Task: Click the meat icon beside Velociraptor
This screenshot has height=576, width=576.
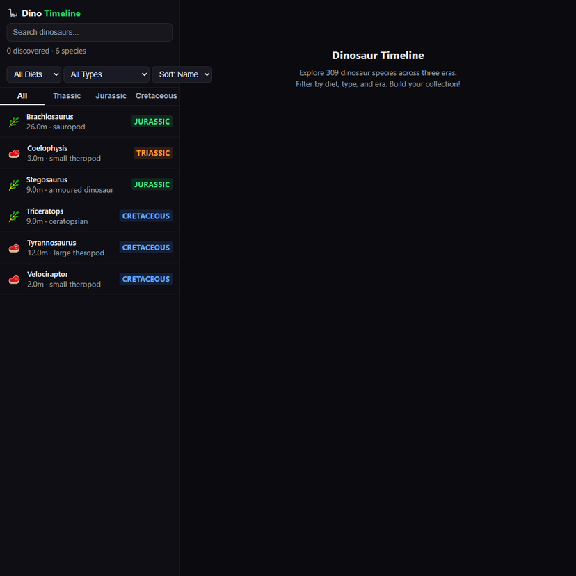Action: 14,280
